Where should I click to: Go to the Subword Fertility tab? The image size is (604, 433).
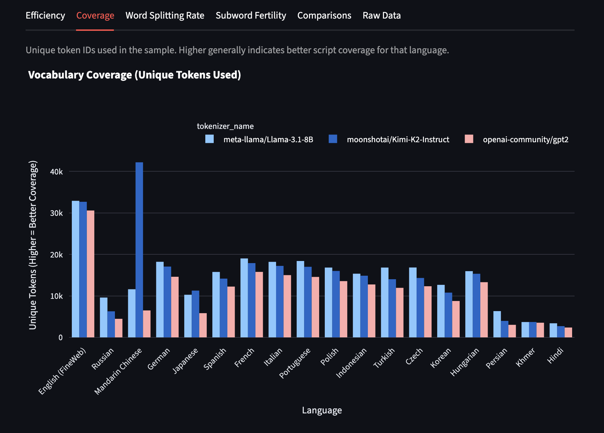click(250, 15)
